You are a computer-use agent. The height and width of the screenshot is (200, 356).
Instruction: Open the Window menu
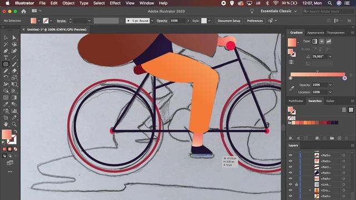coord(147,3)
